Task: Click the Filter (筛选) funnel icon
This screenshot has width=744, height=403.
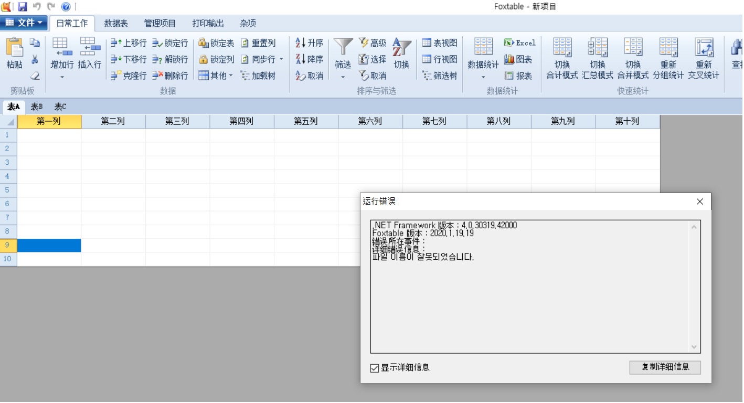Action: click(x=343, y=47)
